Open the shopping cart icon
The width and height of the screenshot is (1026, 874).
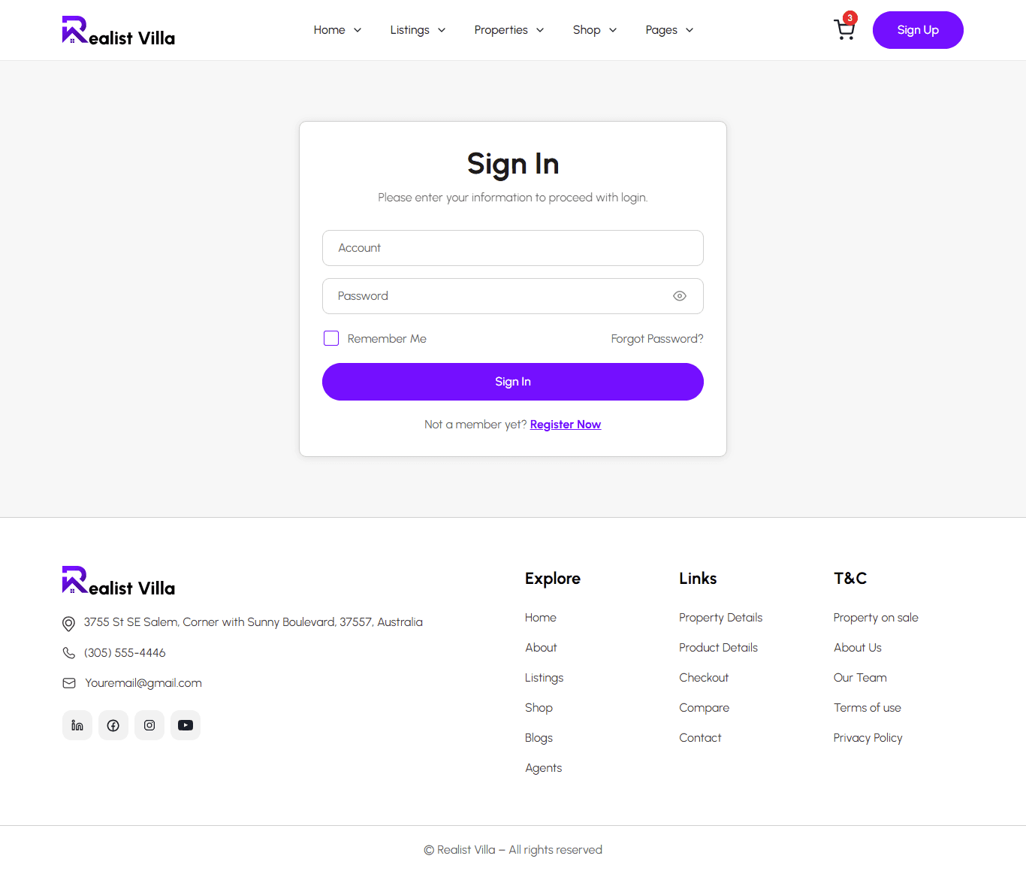(844, 30)
